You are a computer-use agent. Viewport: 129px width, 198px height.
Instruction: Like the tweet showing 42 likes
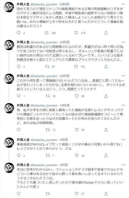coord(77,156)
